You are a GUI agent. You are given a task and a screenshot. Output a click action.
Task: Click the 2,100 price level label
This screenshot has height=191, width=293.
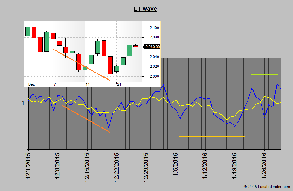pos(154,28)
